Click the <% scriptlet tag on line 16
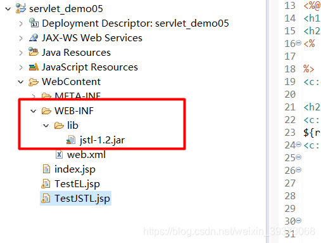 [x=309, y=44]
